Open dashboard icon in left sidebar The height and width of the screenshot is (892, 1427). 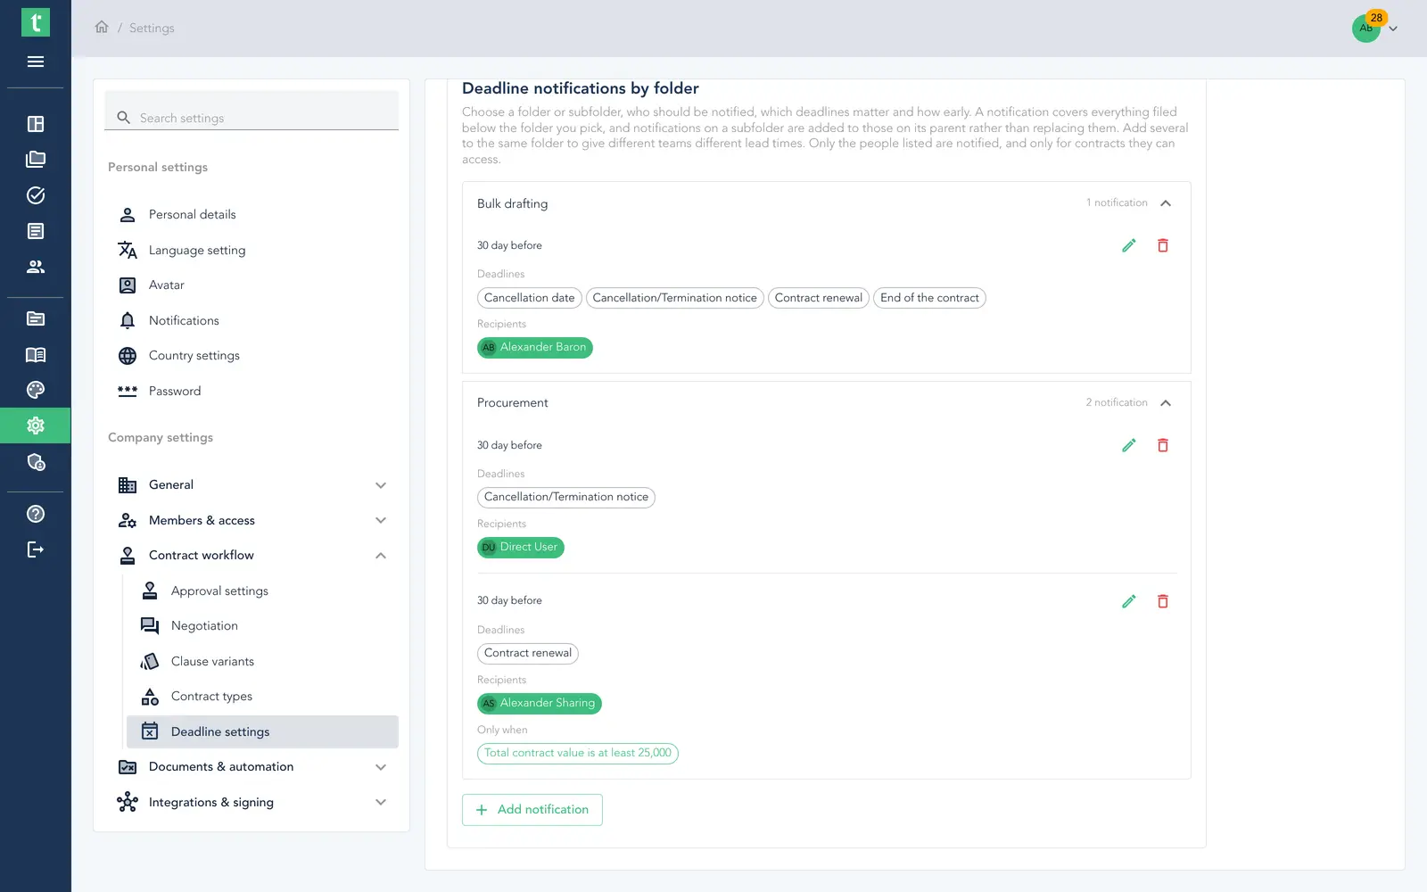tap(36, 124)
